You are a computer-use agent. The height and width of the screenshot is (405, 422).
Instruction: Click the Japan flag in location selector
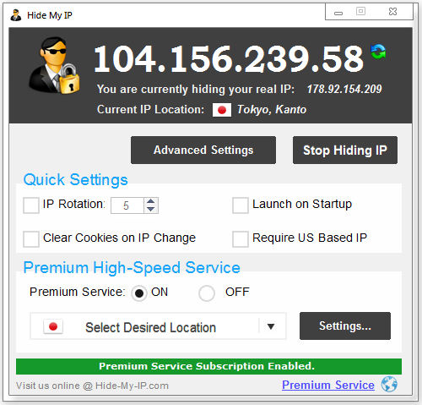click(x=53, y=326)
